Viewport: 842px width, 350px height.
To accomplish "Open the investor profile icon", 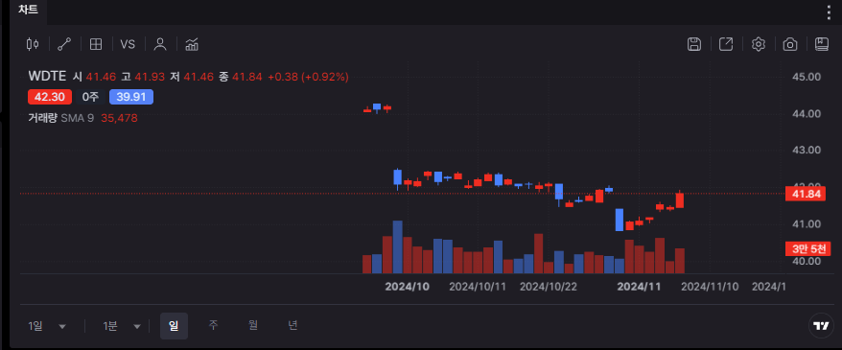I will click(x=159, y=44).
